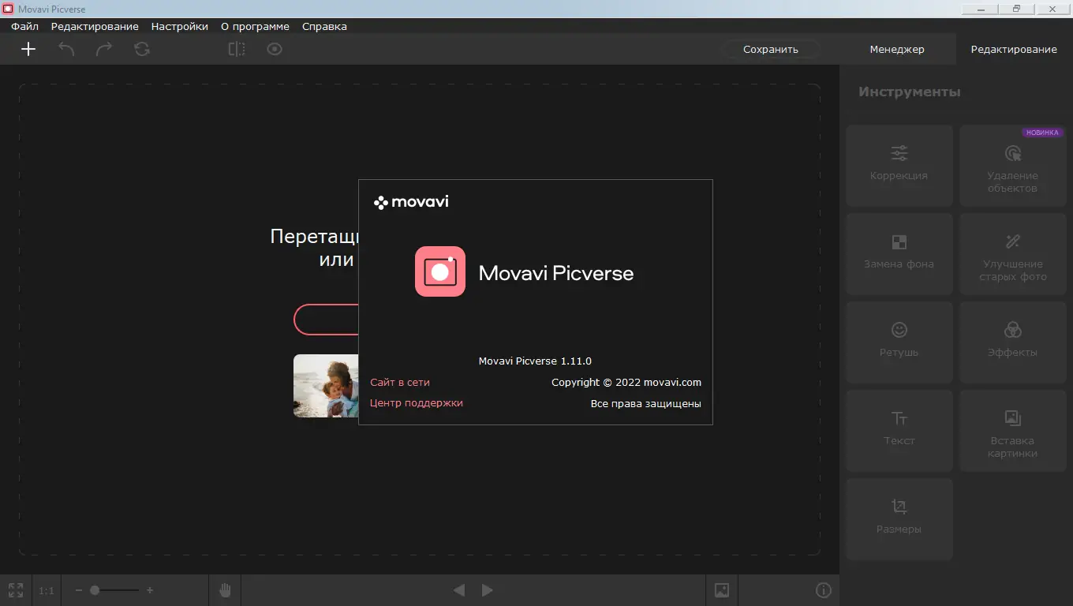The height and width of the screenshot is (606, 1073).
Task: Click the "Copyright © 2022 movavi.com" text
Action: click(x=626, y=383)
